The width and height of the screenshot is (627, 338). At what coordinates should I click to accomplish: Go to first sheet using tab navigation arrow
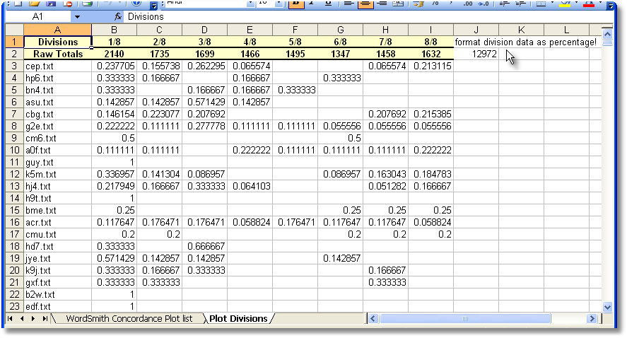click(x=10, y=319)
